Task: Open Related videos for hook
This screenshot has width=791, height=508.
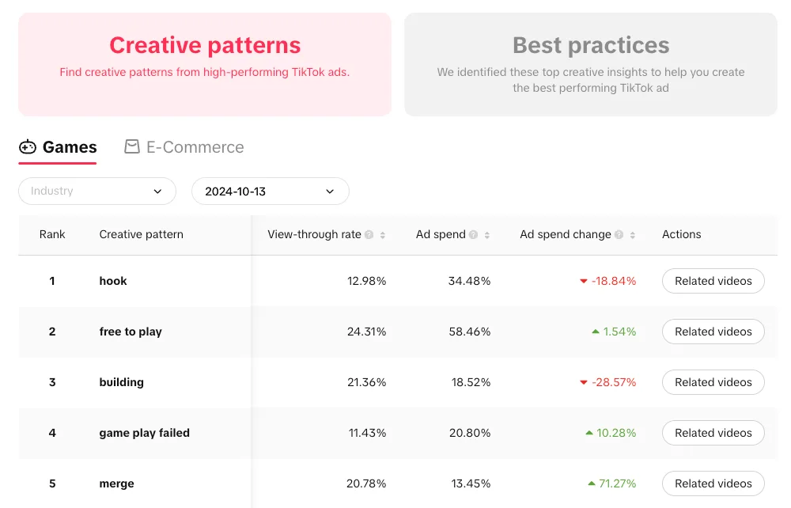Action: pyautogui.click(x=713, y=281)
